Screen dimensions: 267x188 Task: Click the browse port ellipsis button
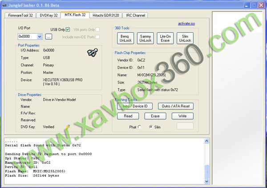click(x=49, y=37)
